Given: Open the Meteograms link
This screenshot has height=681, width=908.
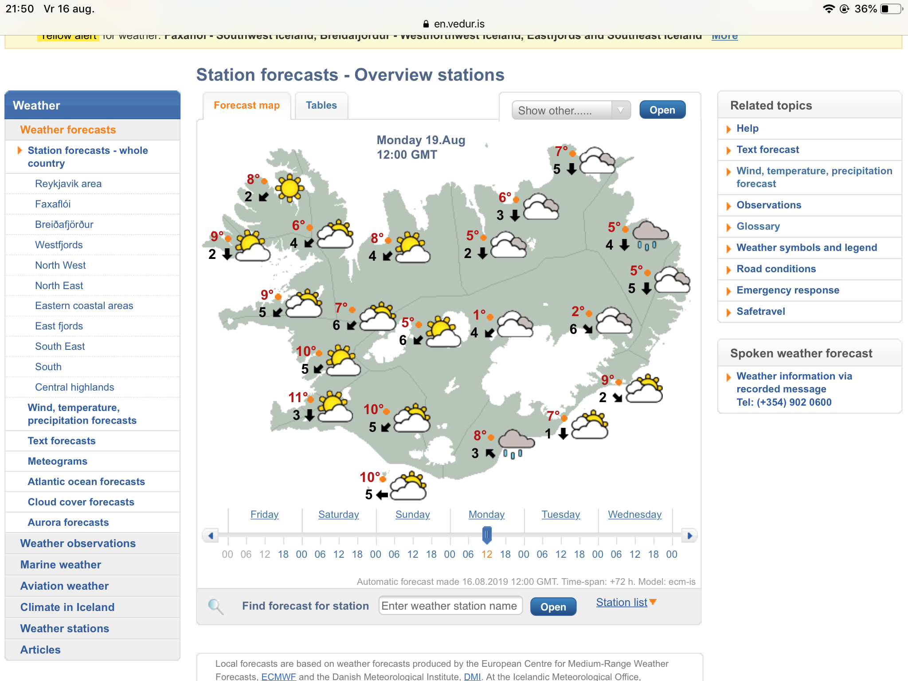Looking at the screenshot, I should tap(58, 462).
